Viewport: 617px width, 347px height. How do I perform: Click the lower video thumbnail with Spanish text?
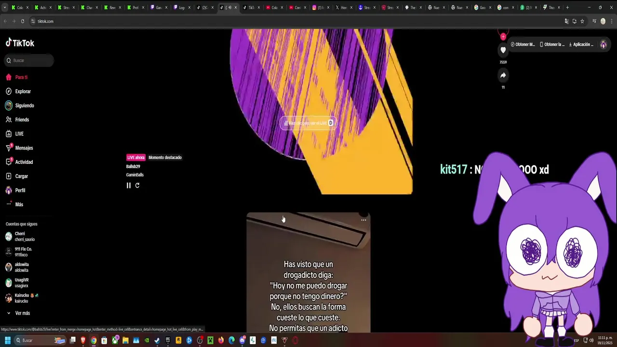click(308, 272)
